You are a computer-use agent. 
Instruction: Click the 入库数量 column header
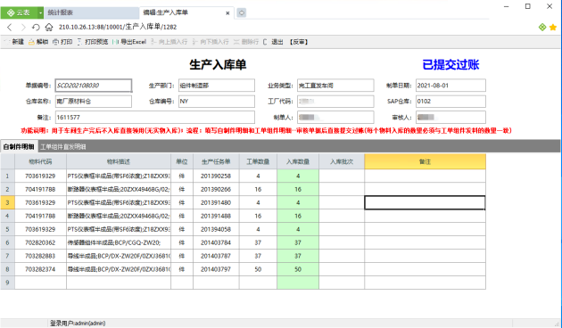[x=298, y=162]
